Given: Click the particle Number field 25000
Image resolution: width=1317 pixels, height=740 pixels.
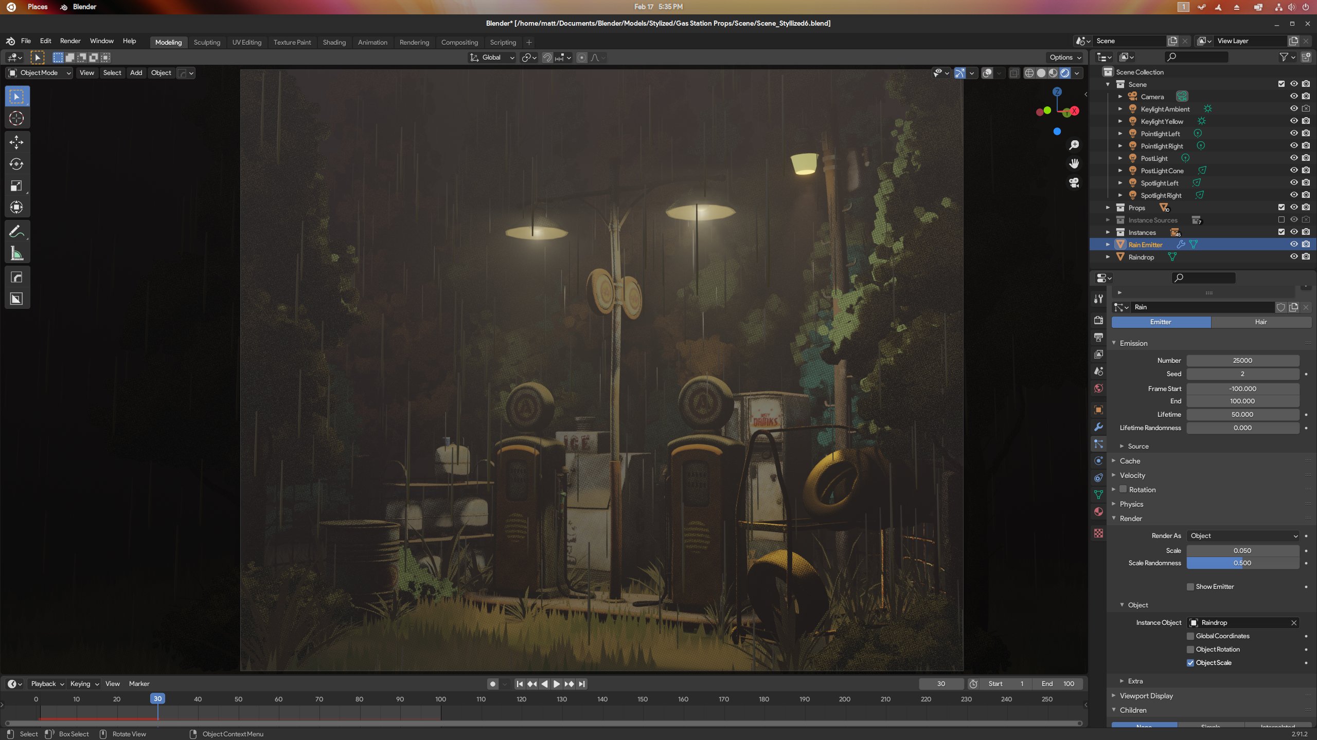Looking at the screenshot, I should (x=1243, y=361).
